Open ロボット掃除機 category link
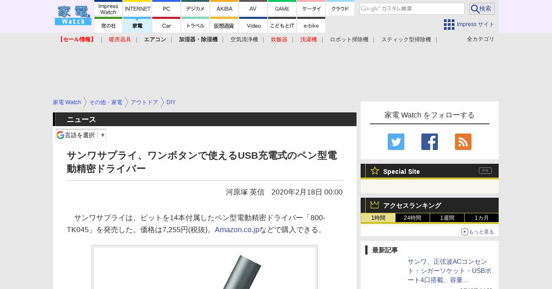Viewport: 552px width, 289px height. tap(349, 39)
